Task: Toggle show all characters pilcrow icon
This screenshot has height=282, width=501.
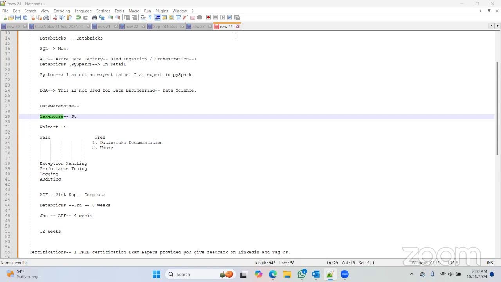Action: click(150, 17)
